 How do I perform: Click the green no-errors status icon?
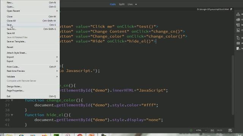tap(191, 130)
